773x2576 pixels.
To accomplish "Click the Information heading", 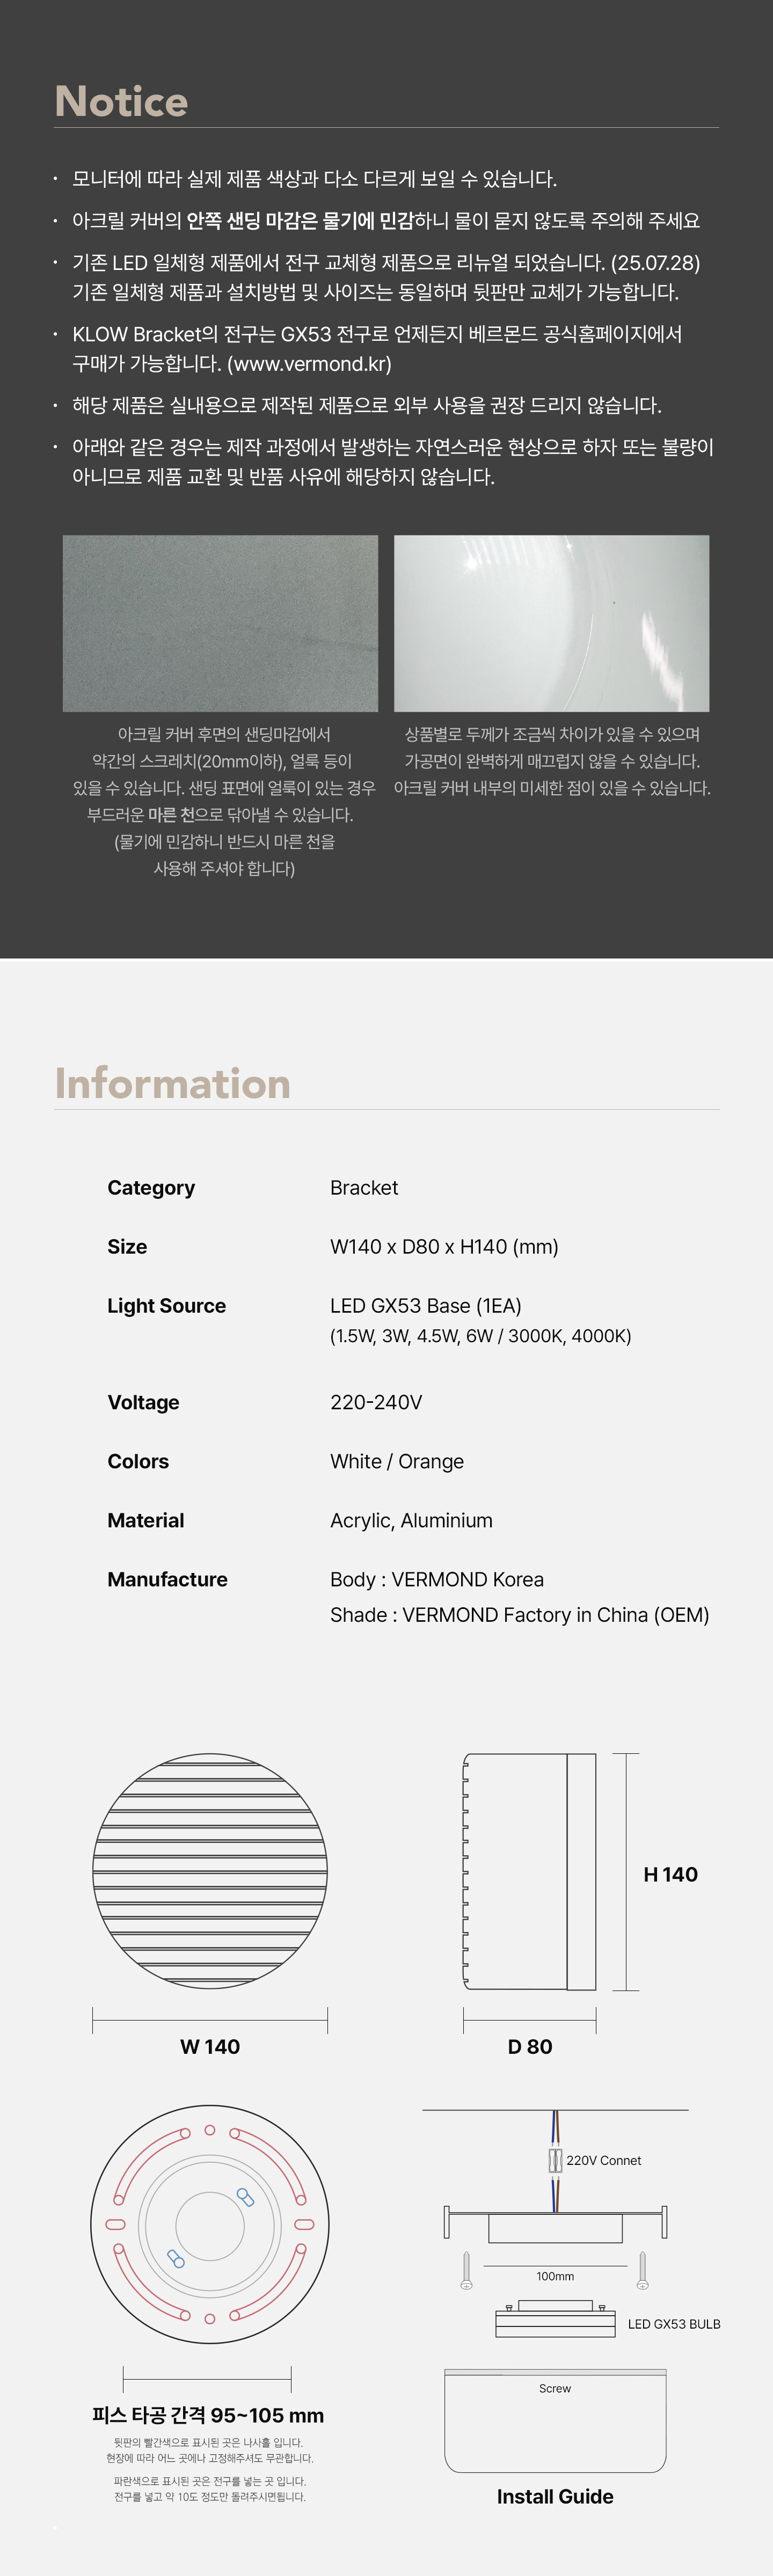I will (x=172, y=1084).
